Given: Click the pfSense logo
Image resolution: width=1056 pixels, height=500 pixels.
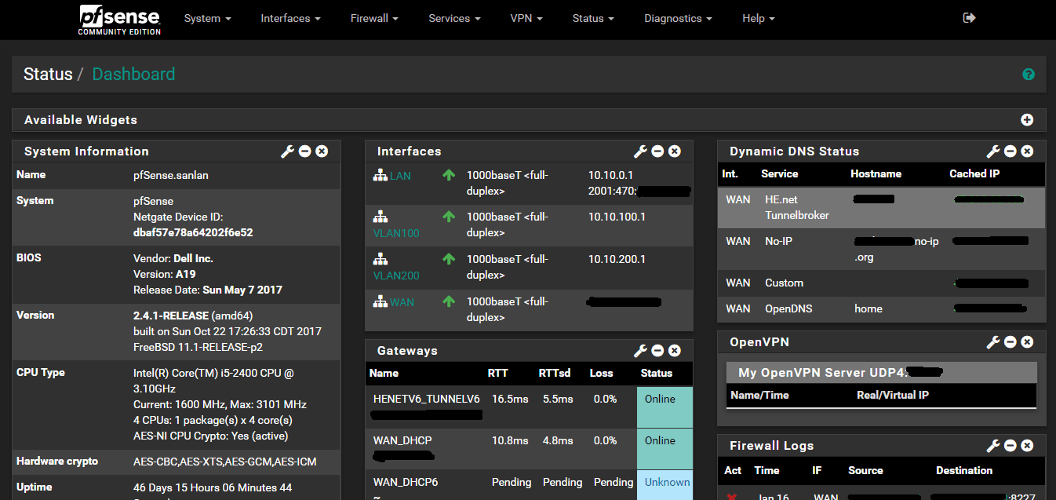Looking at the screenshot, I should [x=119, y=19].
